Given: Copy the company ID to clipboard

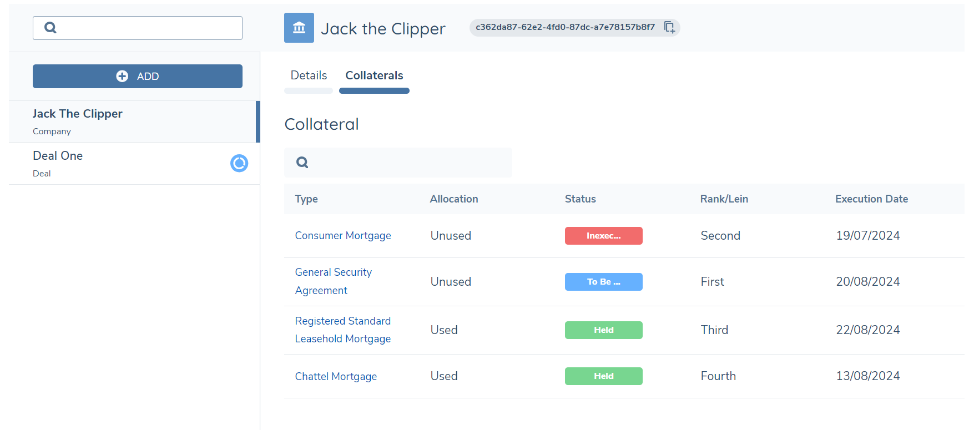Looking at the screenshot, I should point(669,27).
